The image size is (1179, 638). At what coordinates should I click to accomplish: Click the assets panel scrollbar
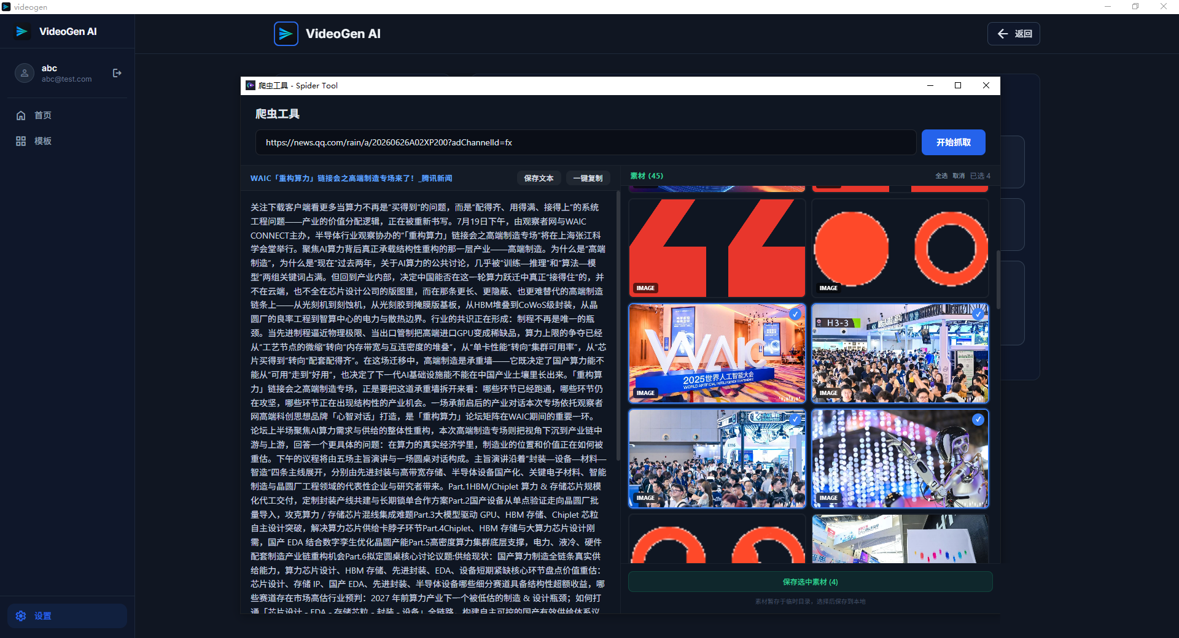tap(998, 279)
